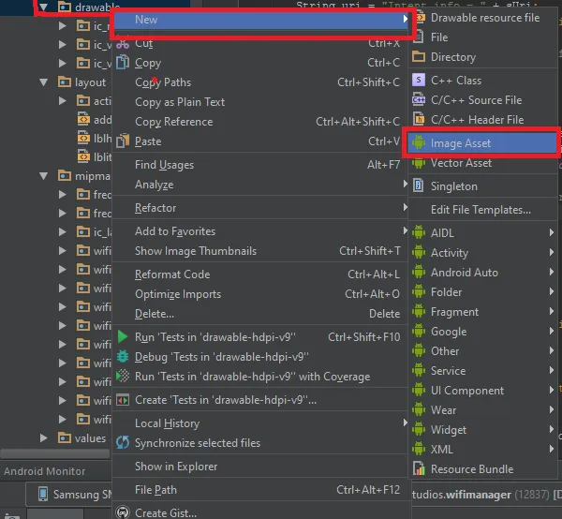
Task: Click the project tree horizontal scrollbar
Action: [55, 453]
